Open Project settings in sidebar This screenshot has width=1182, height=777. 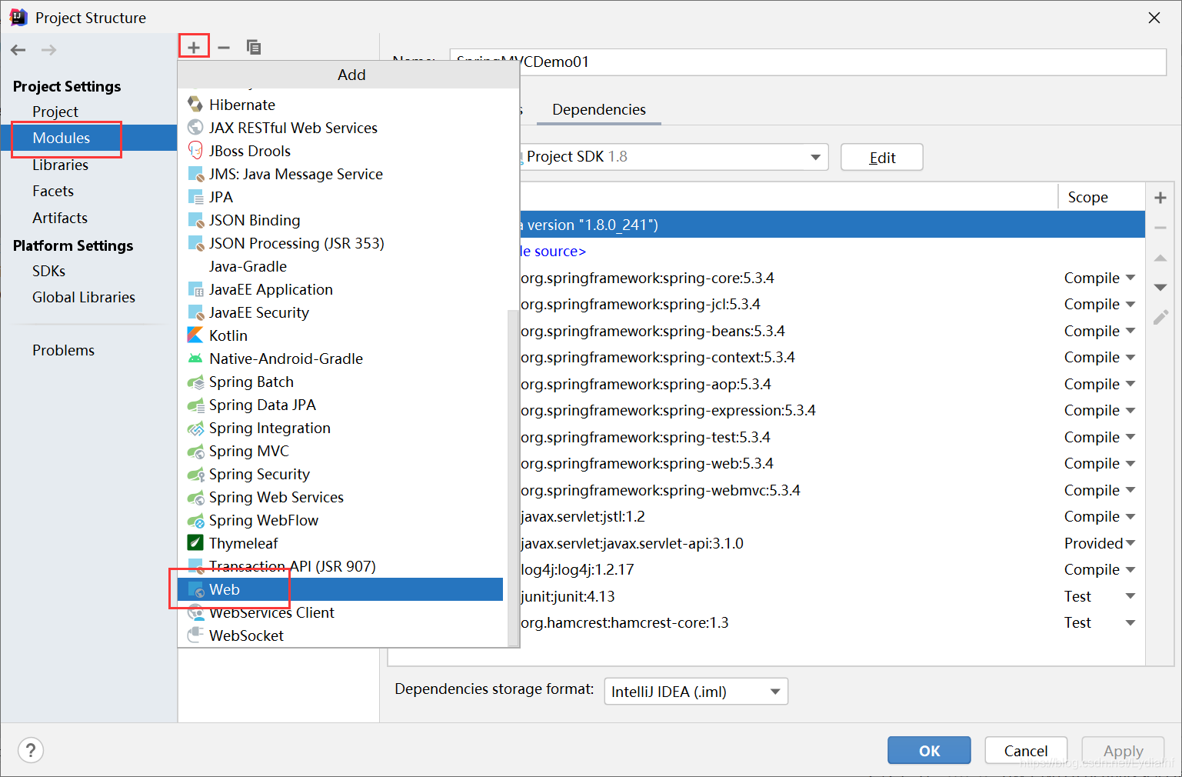point(55,112)
